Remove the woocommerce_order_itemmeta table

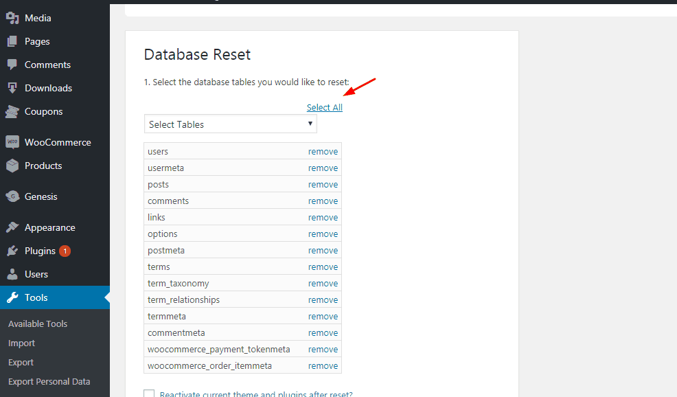[323, 365]
